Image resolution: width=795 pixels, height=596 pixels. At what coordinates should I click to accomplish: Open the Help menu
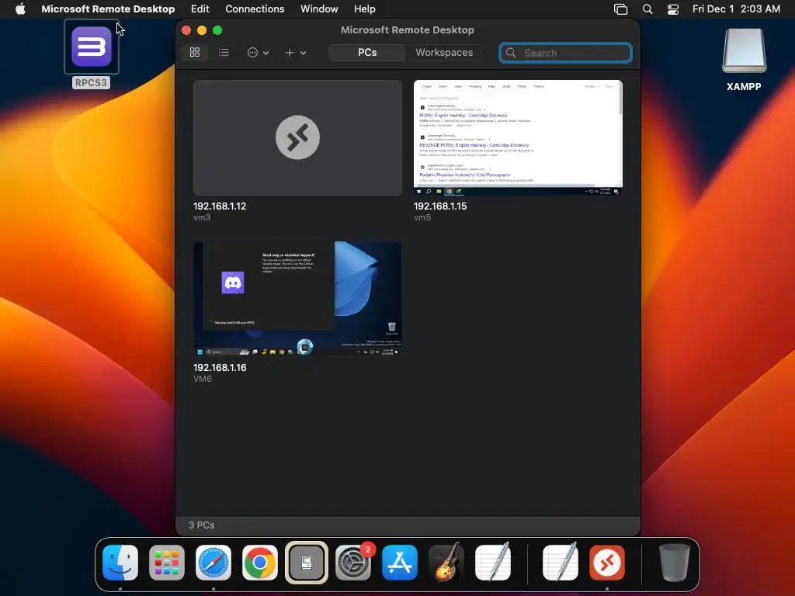click(x=365, y=9)
